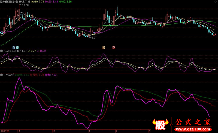Click the 2022年 label on time axis
The height and width of the screenshot is (133, 218).
pos(5,131)
